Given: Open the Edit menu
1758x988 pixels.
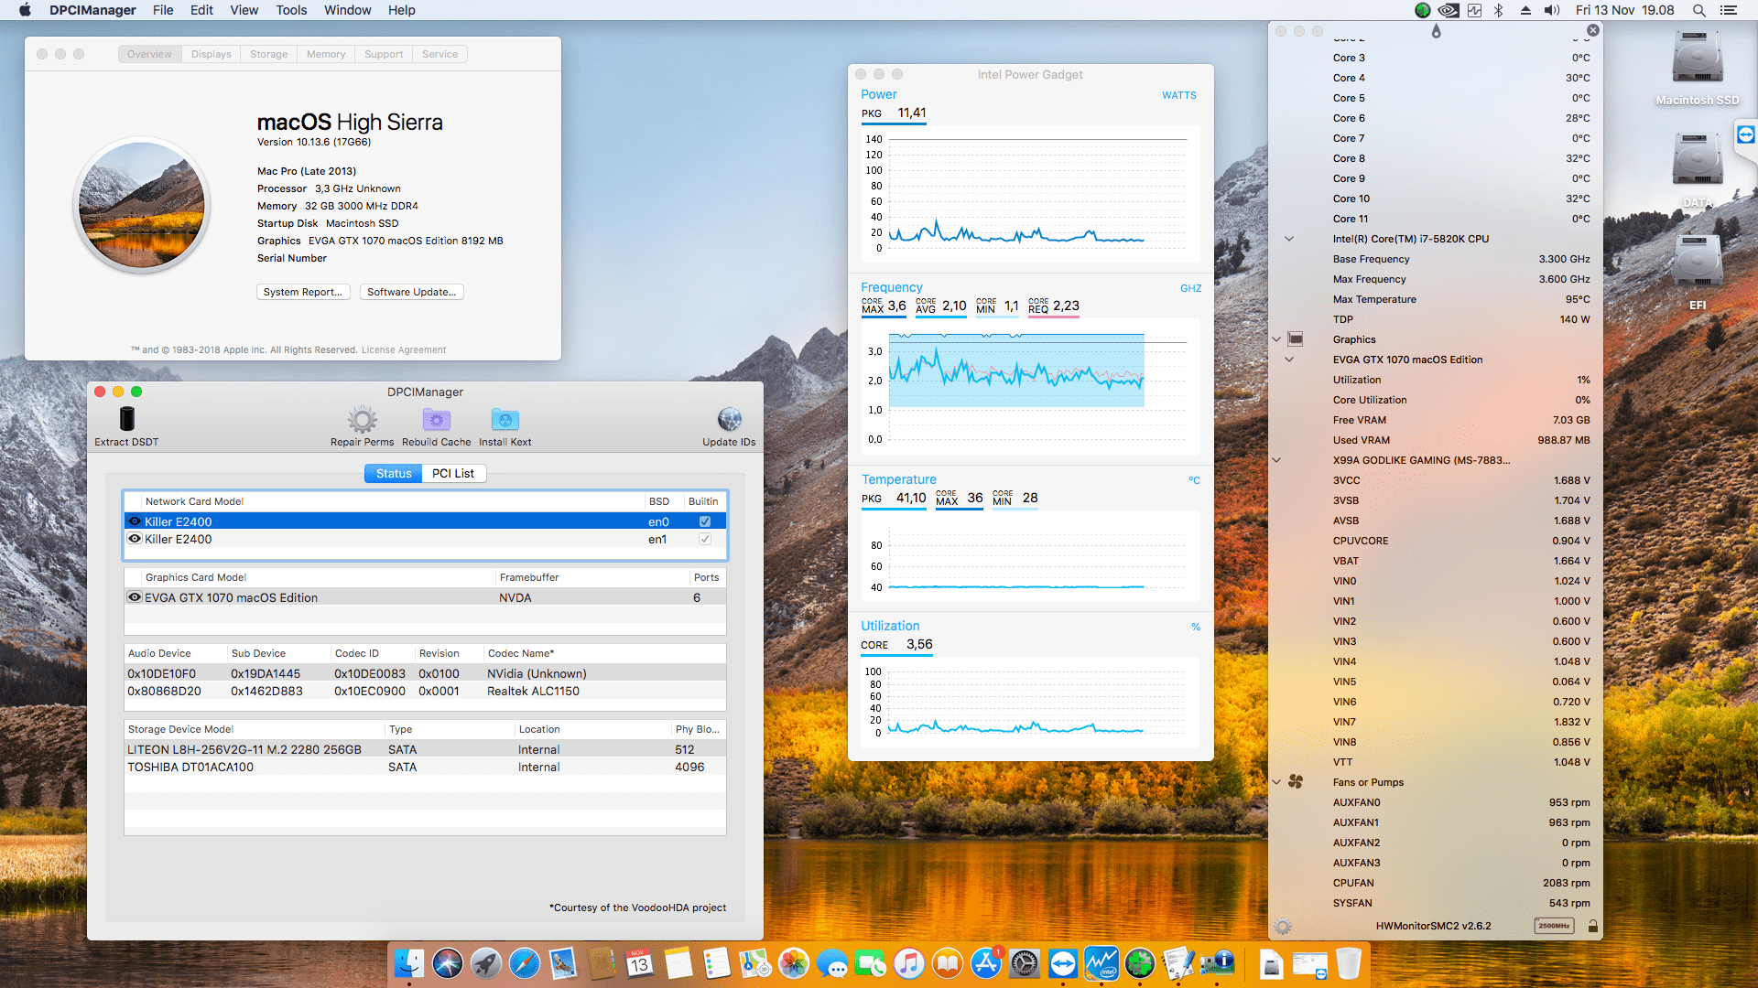Looking at the screenshot, I should [201, 10].
